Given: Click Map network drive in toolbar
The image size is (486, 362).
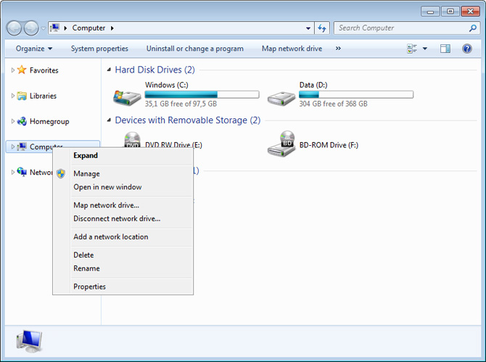Looking at the screenshot, I should pyautogui.click(x=292, y=49).
